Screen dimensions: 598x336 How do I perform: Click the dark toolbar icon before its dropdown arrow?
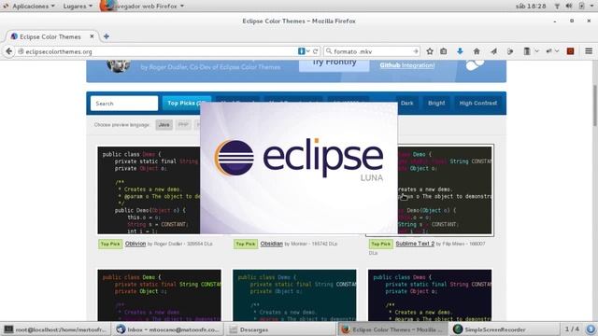[527, 51]
